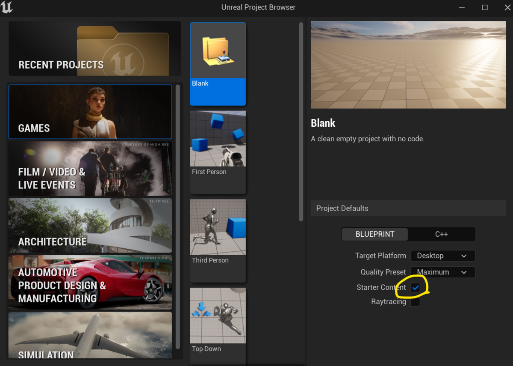513x366 pixels.
Task: Open the Quality Preset dropdown
Action: click(x=443, y=272)
